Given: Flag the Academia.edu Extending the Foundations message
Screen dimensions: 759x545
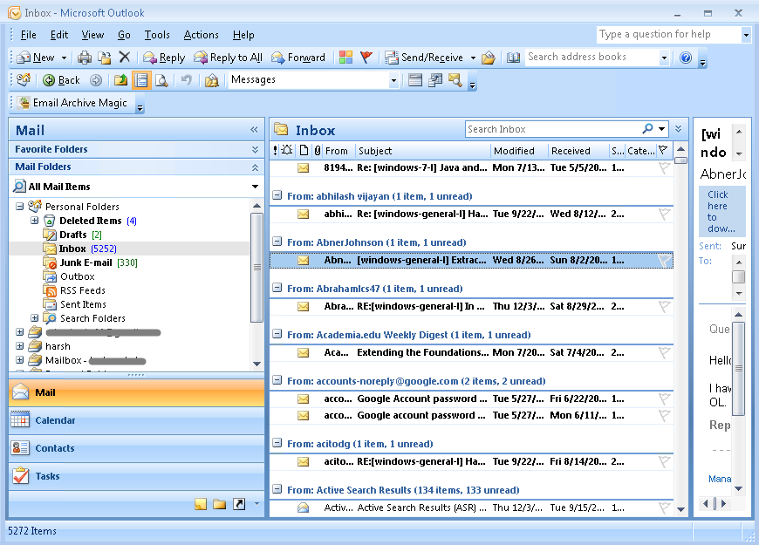Looking at the screenshot, I should (x=664, y=353).
